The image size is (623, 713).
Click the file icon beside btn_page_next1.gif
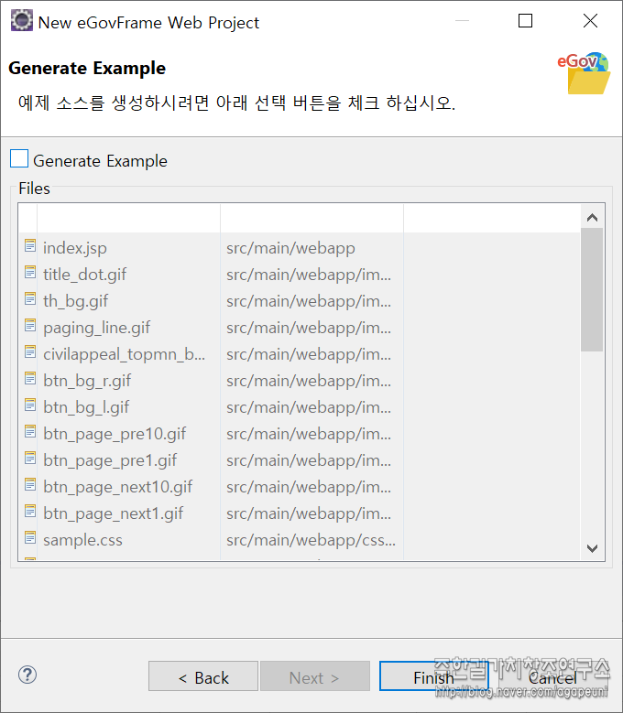[30, 511]
